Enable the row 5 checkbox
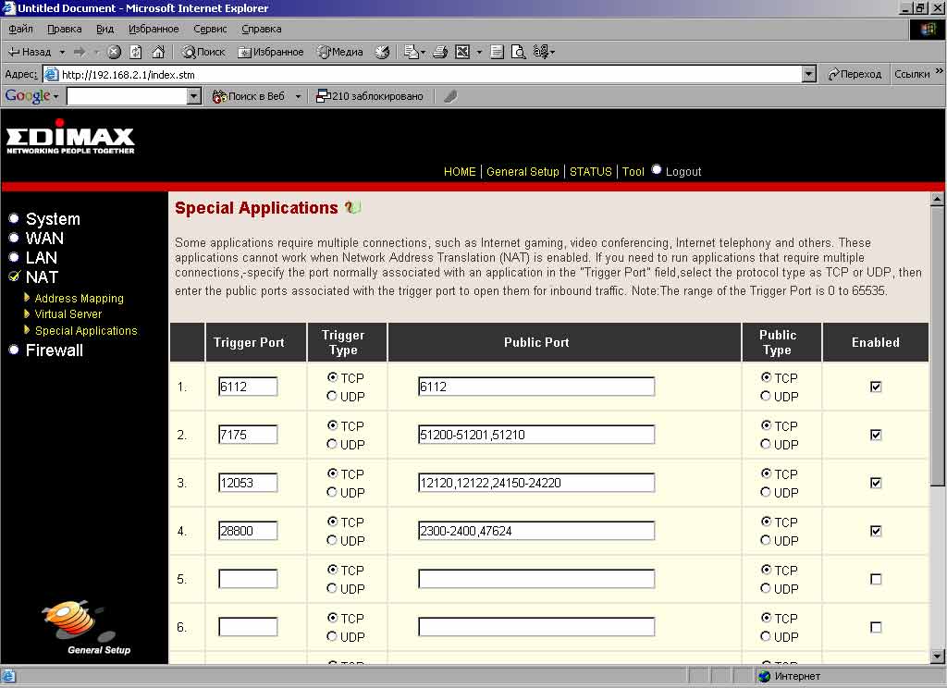Image resolution: width=947 pixels, height=688 pixels. [876, 579]
